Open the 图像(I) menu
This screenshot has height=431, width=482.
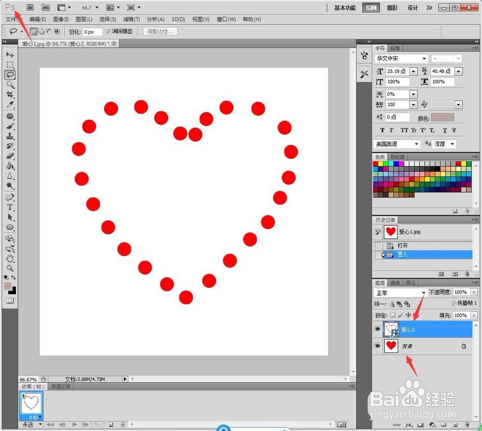(61, 19)
